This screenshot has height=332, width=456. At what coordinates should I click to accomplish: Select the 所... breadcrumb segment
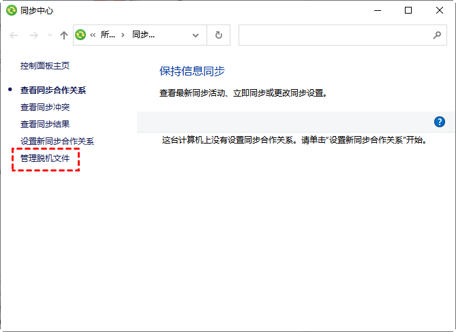108,35
